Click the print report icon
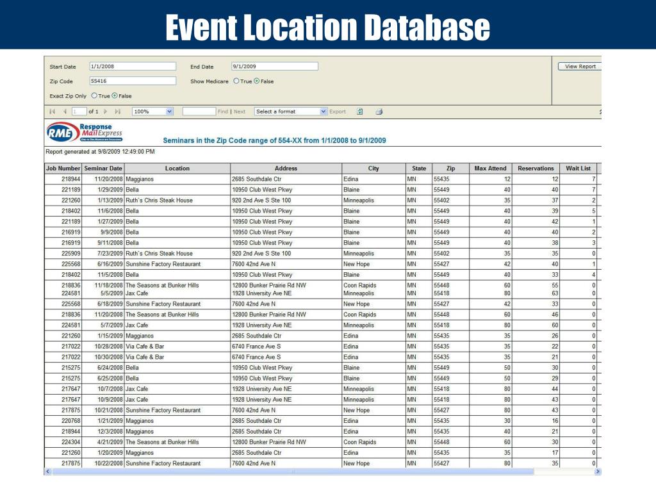Viewport: 656px width, 492px height. (379, 111)
